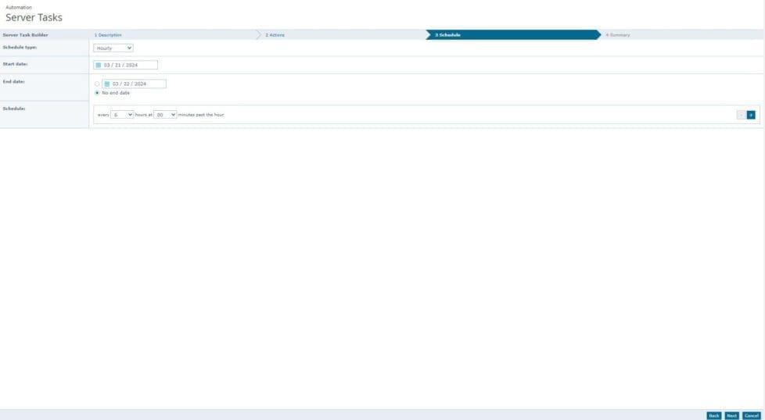
Task: Click the Back button
Action: 713,415
